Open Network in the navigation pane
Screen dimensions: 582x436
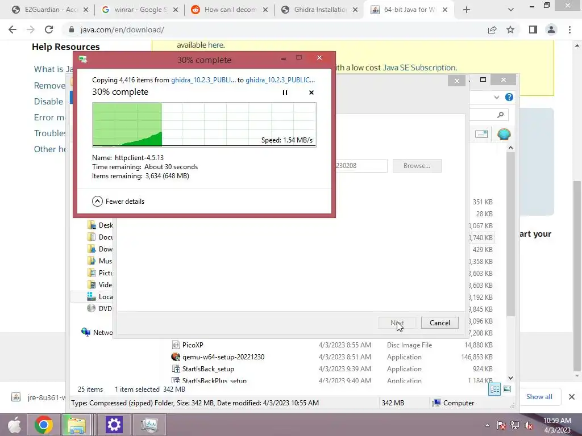[x=97, y=332]
